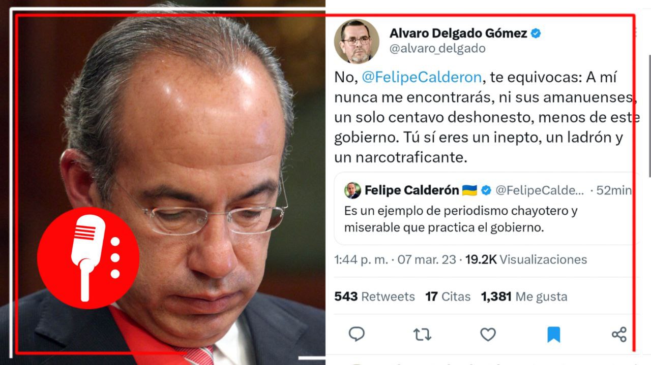Viewport: 651px width, 365px height.
Task: Click Alvaro Delgado's blue verified badge
Action: tap(536, 34)
